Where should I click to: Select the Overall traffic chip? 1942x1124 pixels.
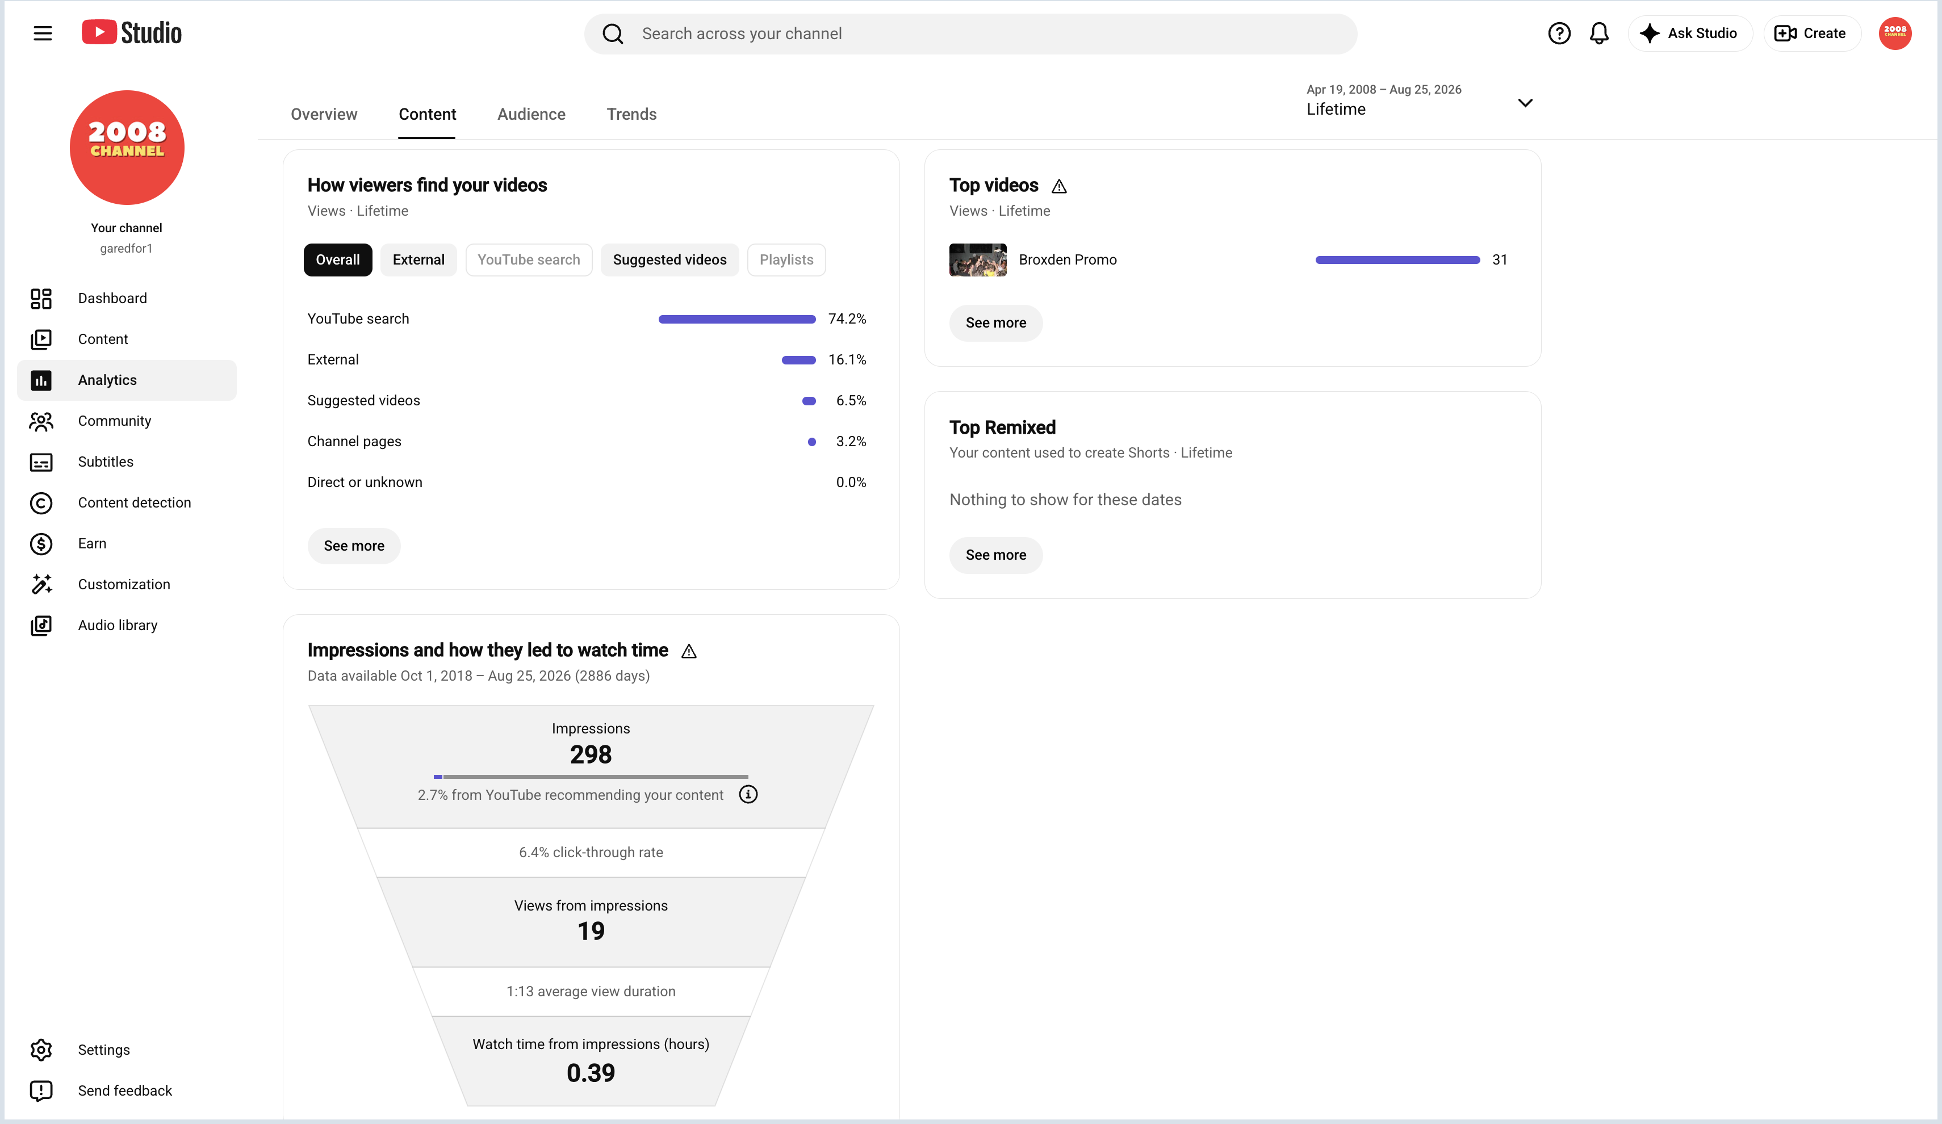click(x=337, y=259)
